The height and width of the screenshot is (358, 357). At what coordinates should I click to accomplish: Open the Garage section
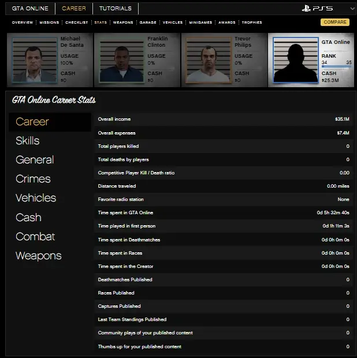pyautogui.click(x=148, y=23)
